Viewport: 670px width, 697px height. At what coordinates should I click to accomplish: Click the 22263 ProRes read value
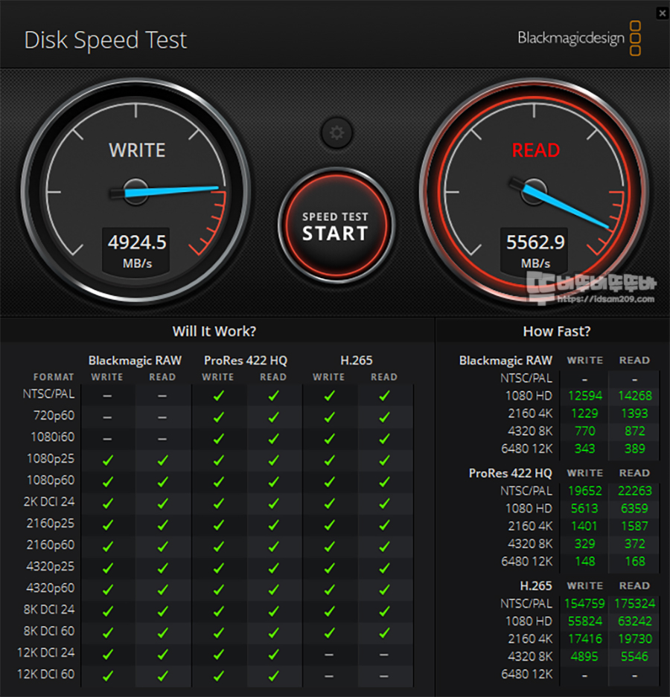[x=635, y=491]
